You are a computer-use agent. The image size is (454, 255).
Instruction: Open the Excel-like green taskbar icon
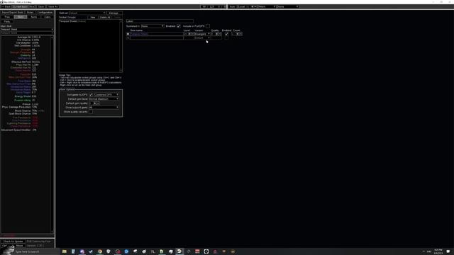(162, 251)
